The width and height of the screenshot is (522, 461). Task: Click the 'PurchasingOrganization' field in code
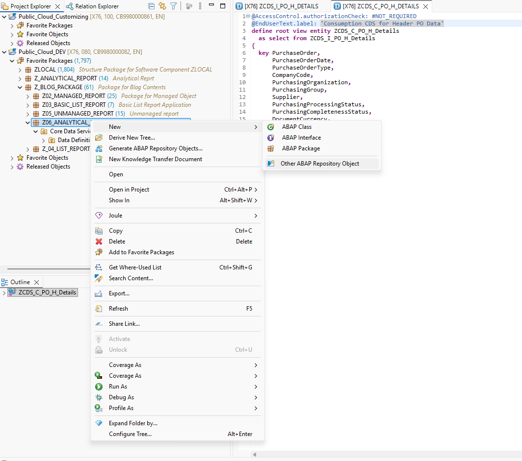311,82
